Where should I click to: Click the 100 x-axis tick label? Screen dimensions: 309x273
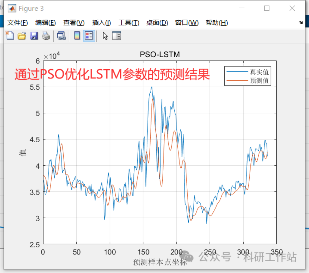(x=110, y=252)
